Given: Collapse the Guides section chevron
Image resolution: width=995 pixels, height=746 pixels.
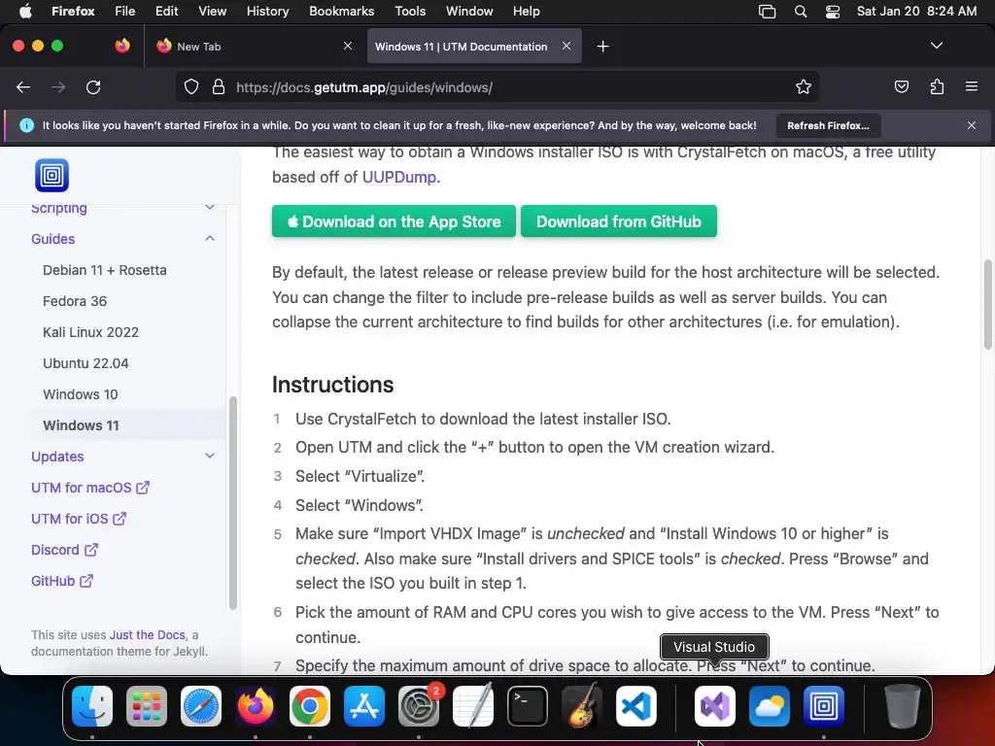Looking at the screenshot, I should [210, 239].
